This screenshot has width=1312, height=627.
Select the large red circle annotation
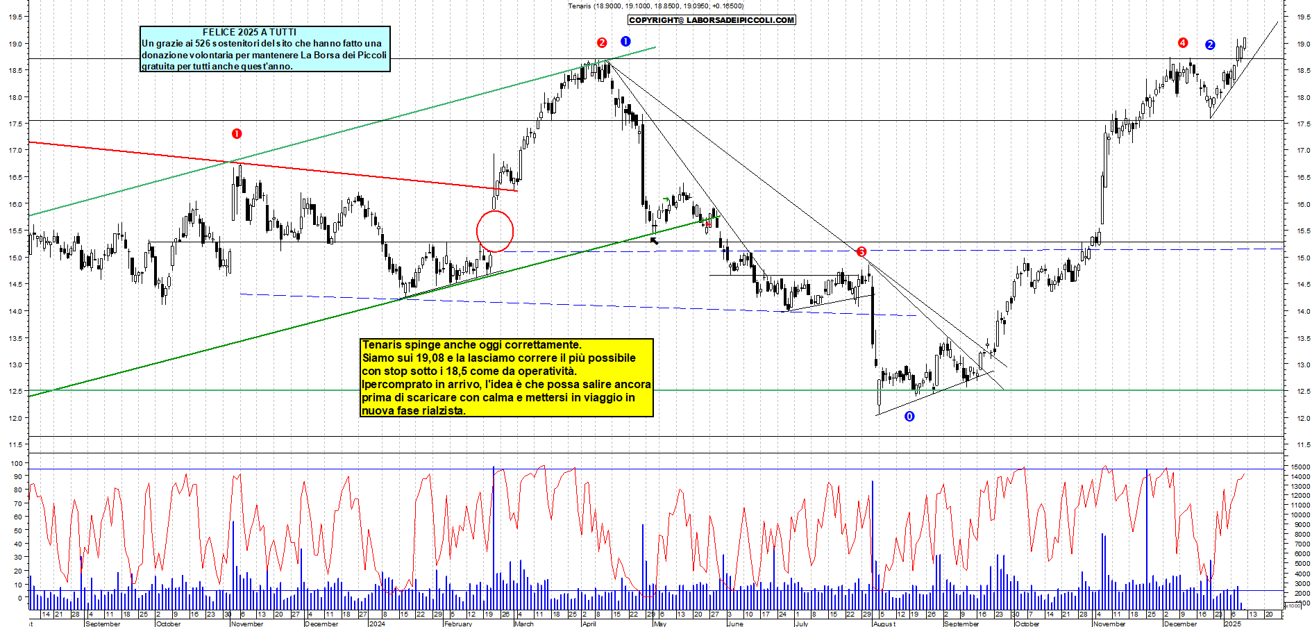495,231
